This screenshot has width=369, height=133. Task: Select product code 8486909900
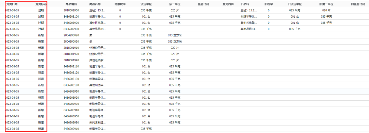tap(71, 29)
